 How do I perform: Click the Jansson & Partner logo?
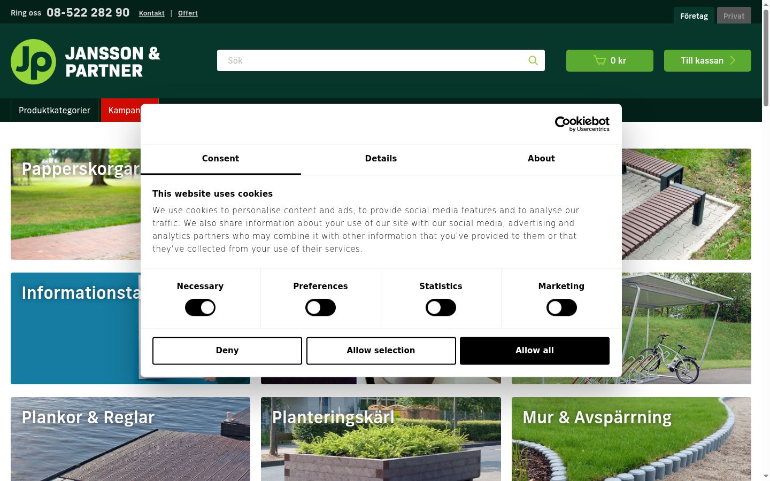[86, 61]
